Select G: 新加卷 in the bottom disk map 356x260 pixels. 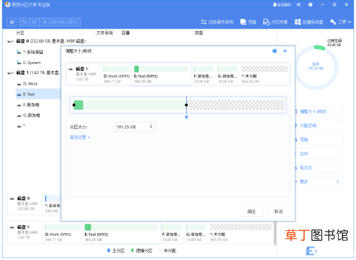(x=195, y=233)
